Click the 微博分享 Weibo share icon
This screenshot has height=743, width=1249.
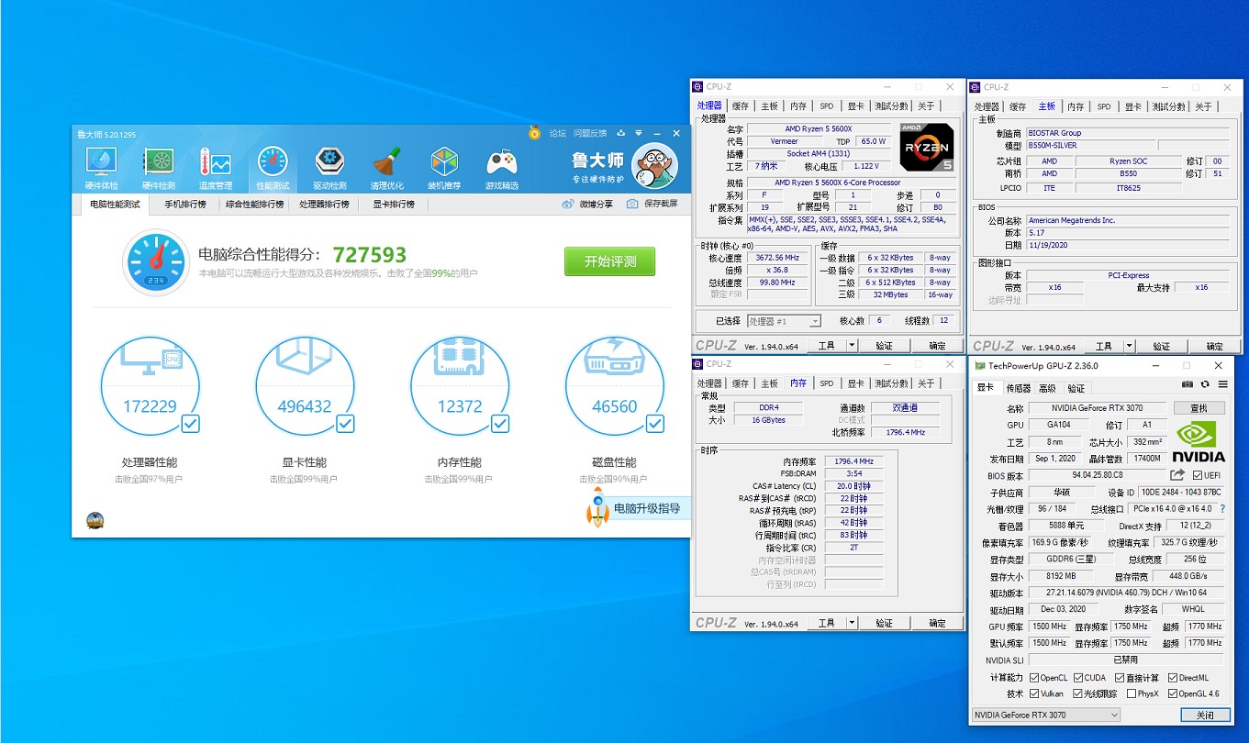[x=568, y=204]
